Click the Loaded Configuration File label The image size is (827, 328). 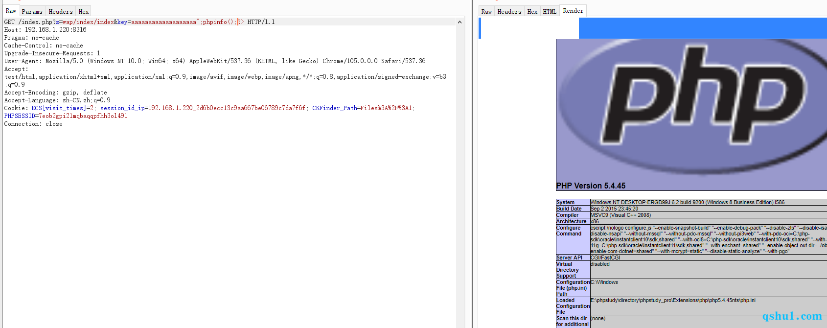tap(573, 306)
